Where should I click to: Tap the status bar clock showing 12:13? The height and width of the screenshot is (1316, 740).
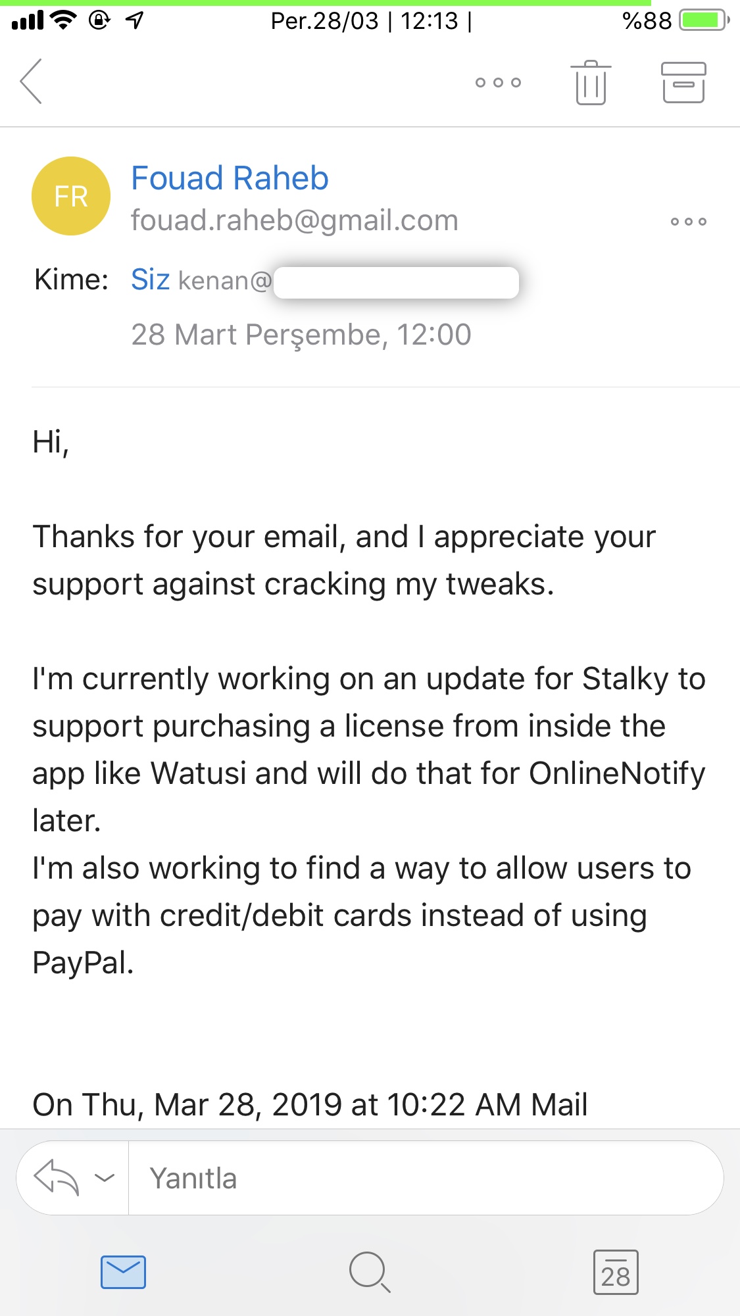(429, 21)
